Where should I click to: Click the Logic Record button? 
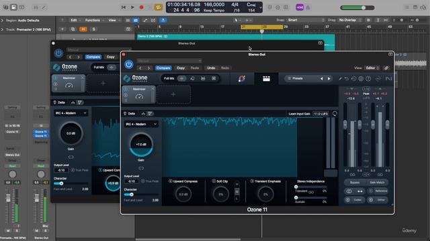click(142, 7)
